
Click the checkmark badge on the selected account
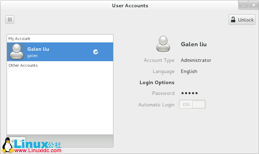coord(96,52)
